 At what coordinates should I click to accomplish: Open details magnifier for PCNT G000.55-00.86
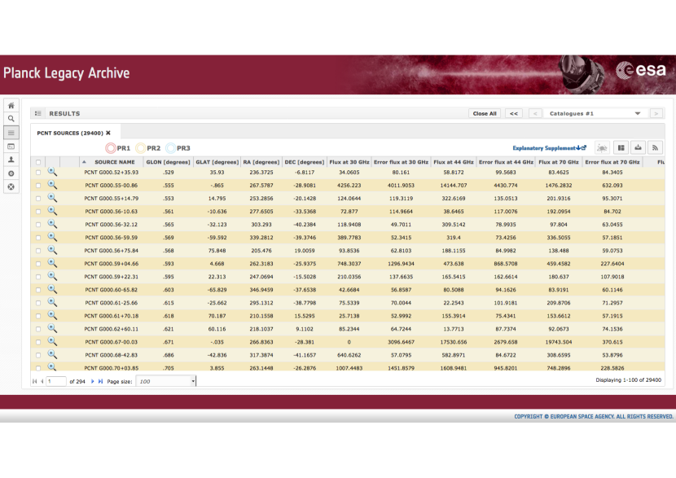click(x=52, y=185)
